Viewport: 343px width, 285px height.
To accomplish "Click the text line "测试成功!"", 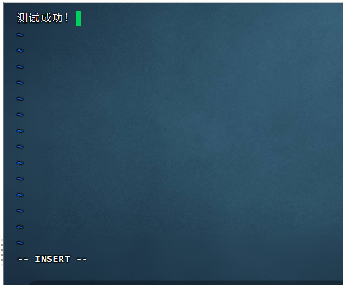I will click(43, 18).
